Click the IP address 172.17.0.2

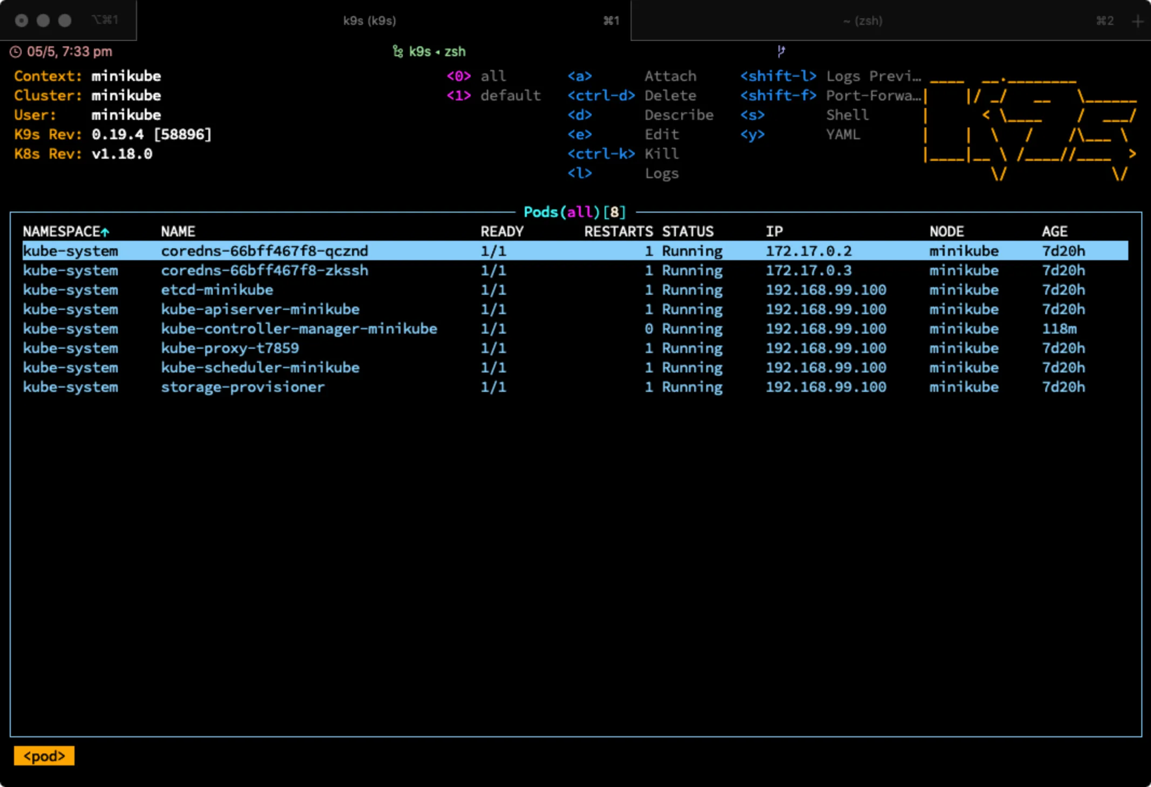tap(809, 251)
